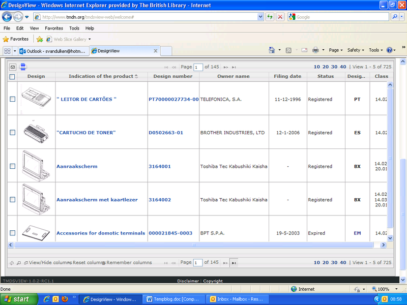407x305 pixels.
Task: Expand the command bar Tools dropdown
Action: tap(375, 50)
